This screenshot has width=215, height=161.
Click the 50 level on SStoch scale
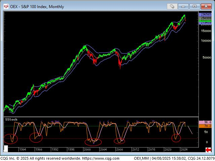[206, 132]
